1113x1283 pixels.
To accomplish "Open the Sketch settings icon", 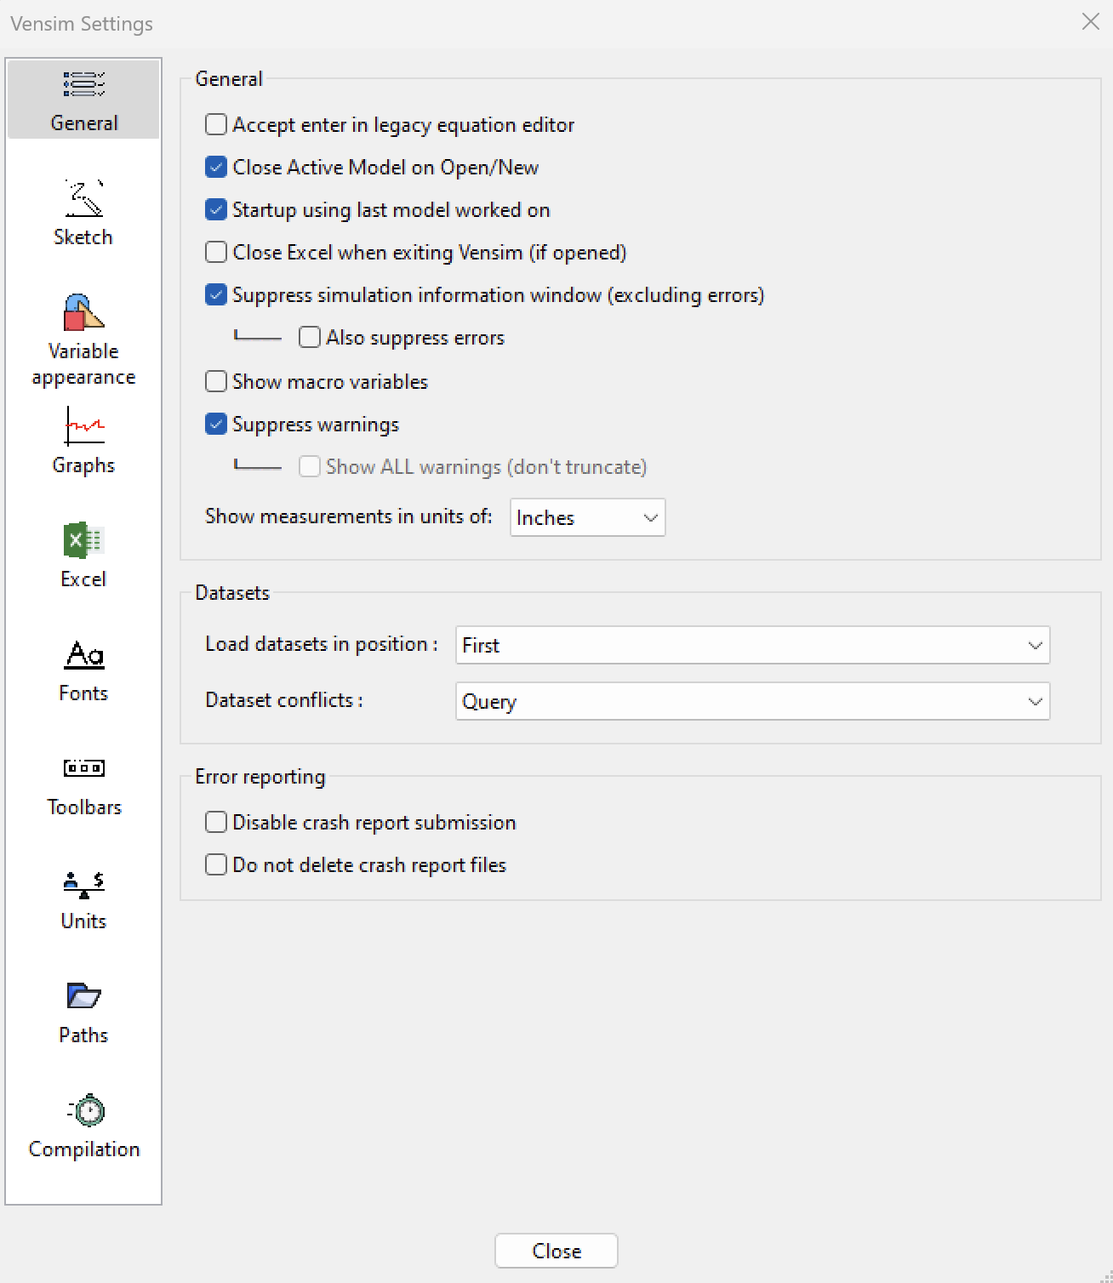I will point(83,198).
